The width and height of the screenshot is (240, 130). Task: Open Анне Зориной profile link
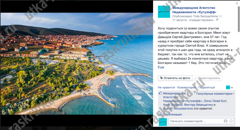[173, 105]
